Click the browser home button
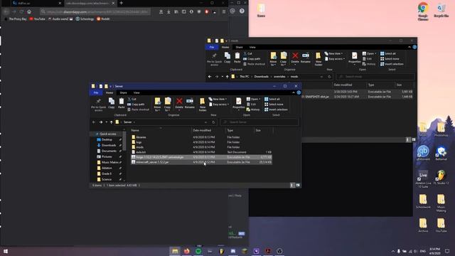Screen dimensions: 455x256 coord(29,11)
